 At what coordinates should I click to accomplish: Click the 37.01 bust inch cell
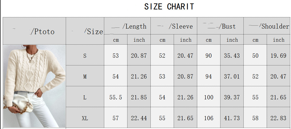tap(232, 76)
